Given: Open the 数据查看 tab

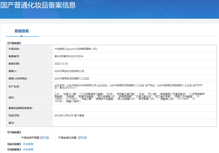Looking at the screenshot, I should [x=22, y=31].
